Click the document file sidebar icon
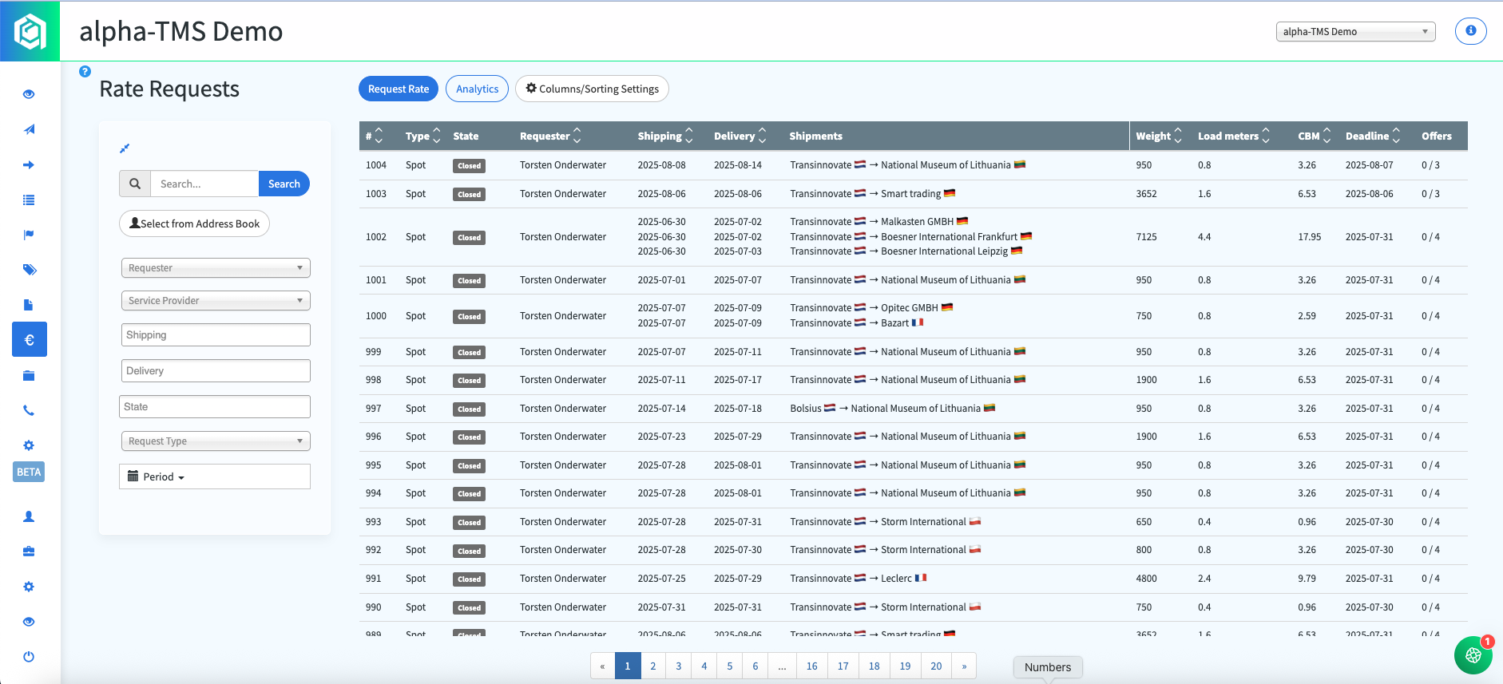Screen dimensions: 1503x684 pyautogui.click(x=29, y=305)
